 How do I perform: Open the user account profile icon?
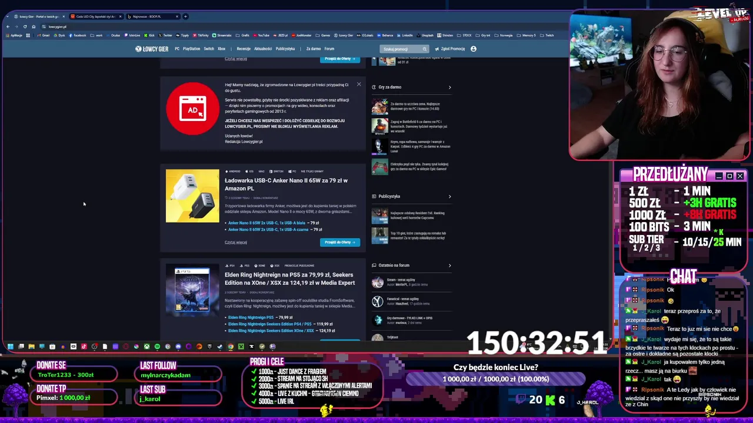pyautogui.click(x=474, y=49)
